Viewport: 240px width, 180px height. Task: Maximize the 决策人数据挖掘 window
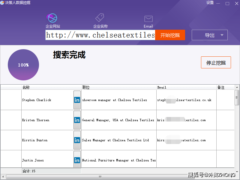(227, 3)
